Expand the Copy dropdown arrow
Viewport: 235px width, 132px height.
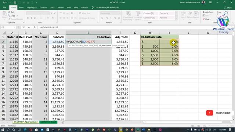point(17,15)
